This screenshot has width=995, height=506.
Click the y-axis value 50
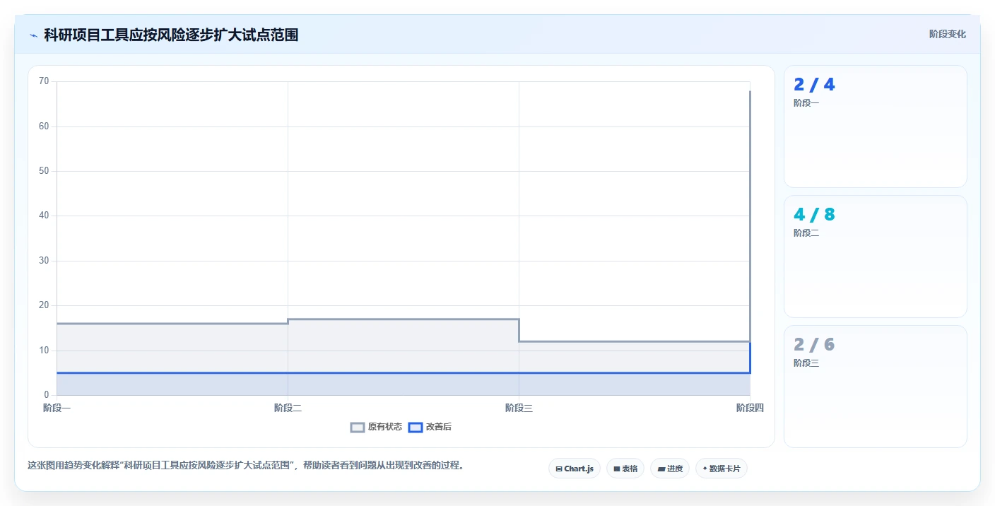click(44, 171)
